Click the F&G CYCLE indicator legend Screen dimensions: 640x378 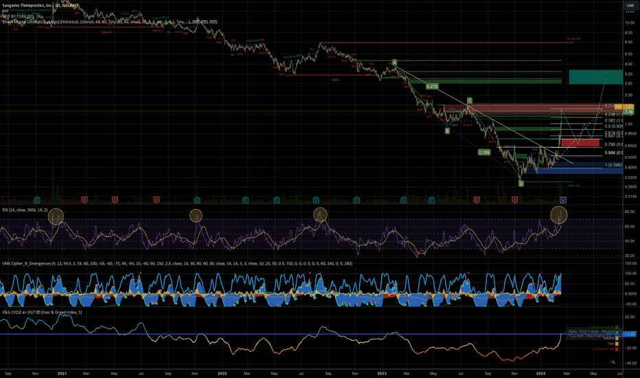(42, 312)
